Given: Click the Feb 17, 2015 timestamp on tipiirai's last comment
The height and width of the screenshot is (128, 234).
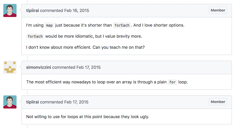Looking at the screenshot, I should point(76,102).
